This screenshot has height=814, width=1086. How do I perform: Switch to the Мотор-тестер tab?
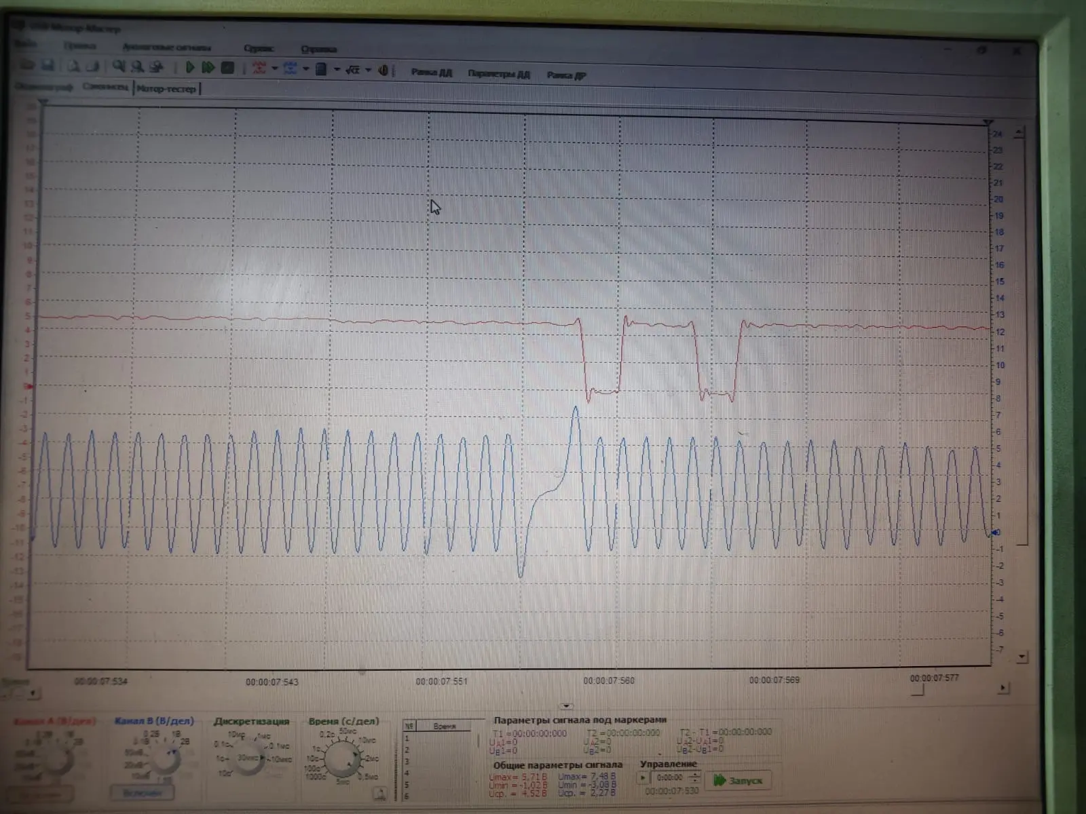166,89
